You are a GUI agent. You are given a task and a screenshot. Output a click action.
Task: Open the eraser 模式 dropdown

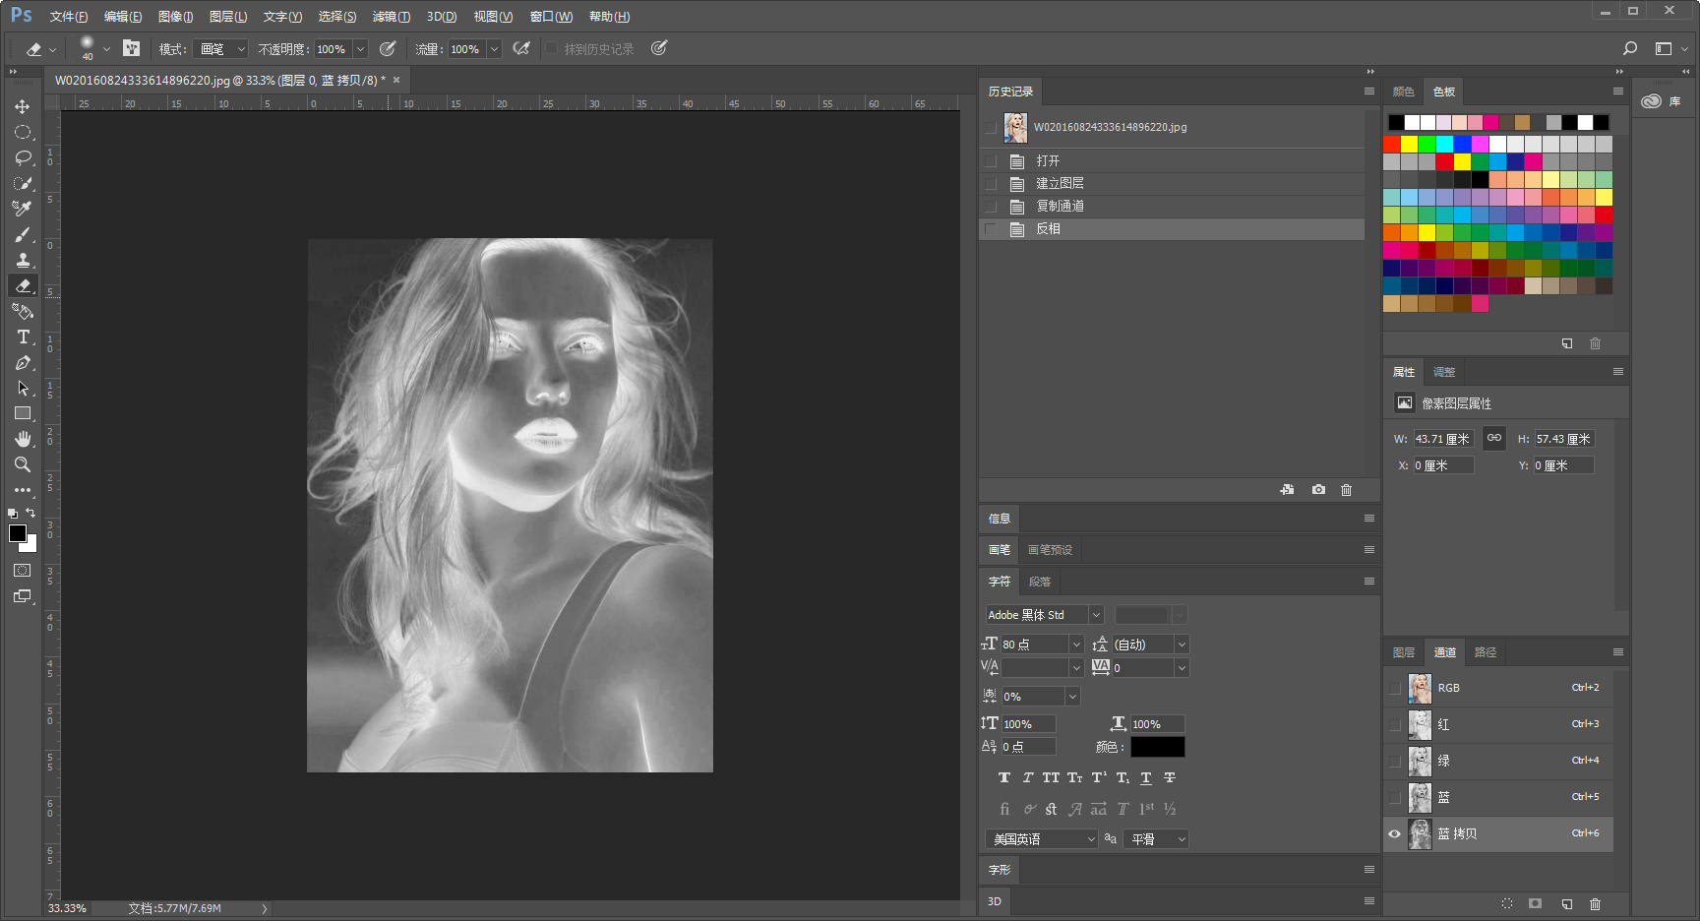click(x=222, y=49)
